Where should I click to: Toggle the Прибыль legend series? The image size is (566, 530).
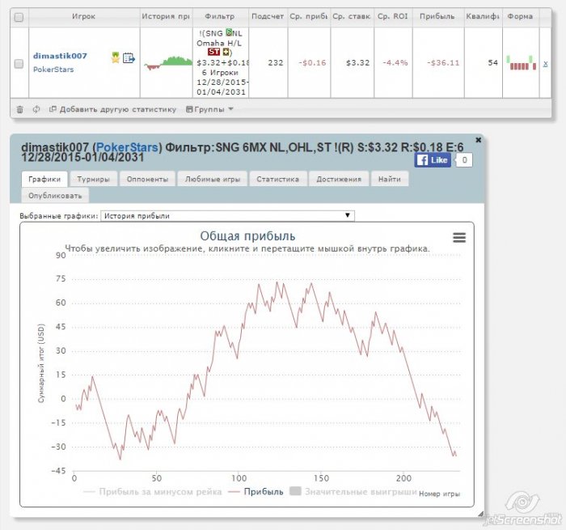(x=256, y=492)
